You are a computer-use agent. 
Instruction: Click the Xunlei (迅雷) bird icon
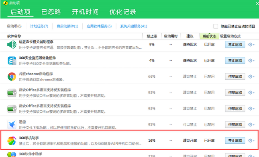pos(12,124)
